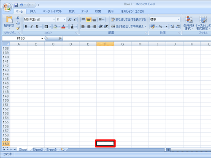Toggle Italic formatting
The width and height of the screenshot is (211, 158).
[32, 27]
